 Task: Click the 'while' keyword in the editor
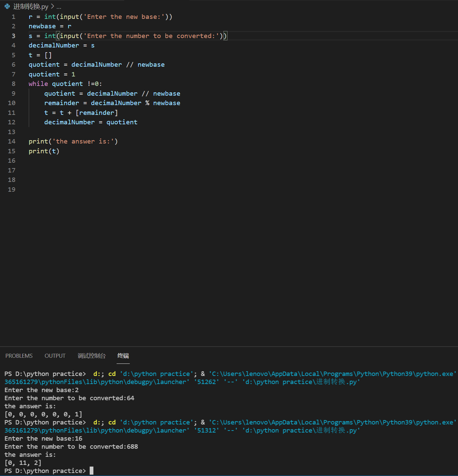pos(38,84)
